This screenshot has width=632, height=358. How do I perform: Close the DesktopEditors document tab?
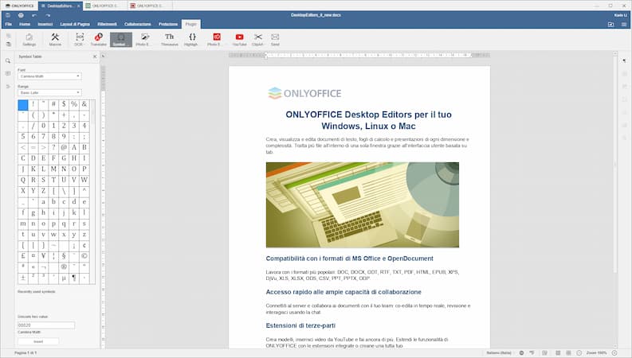click(79, 6)
